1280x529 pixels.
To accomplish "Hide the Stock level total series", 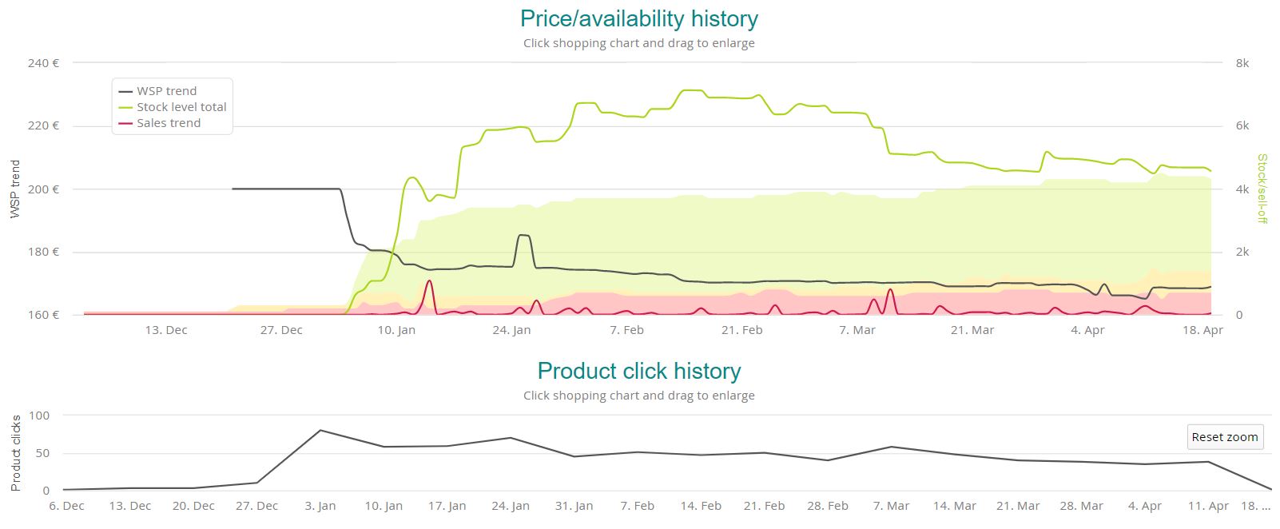I will tap(181, 107).
